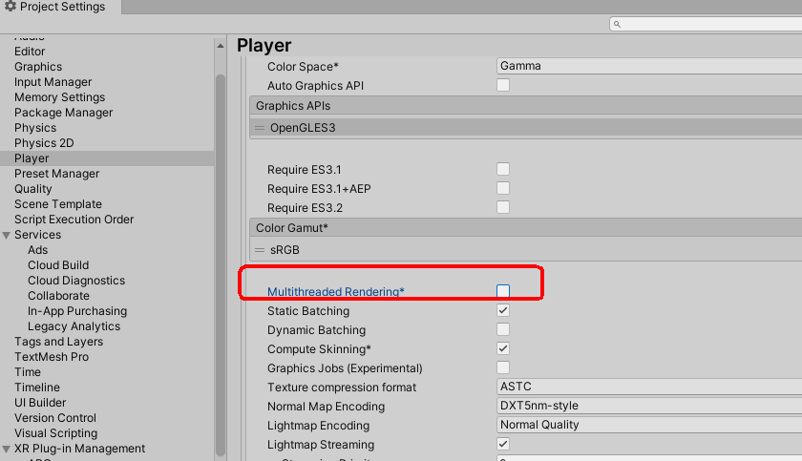The width and height of the screenshot is (802, 461).
Task: Open Collaborate under Services
Action: tap(58, 296)
